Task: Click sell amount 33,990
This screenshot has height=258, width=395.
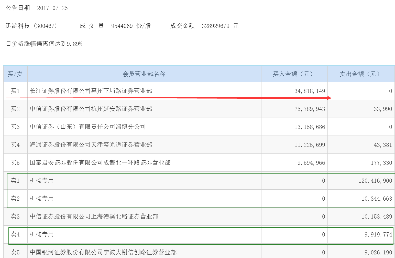Action: pos(383,109)
